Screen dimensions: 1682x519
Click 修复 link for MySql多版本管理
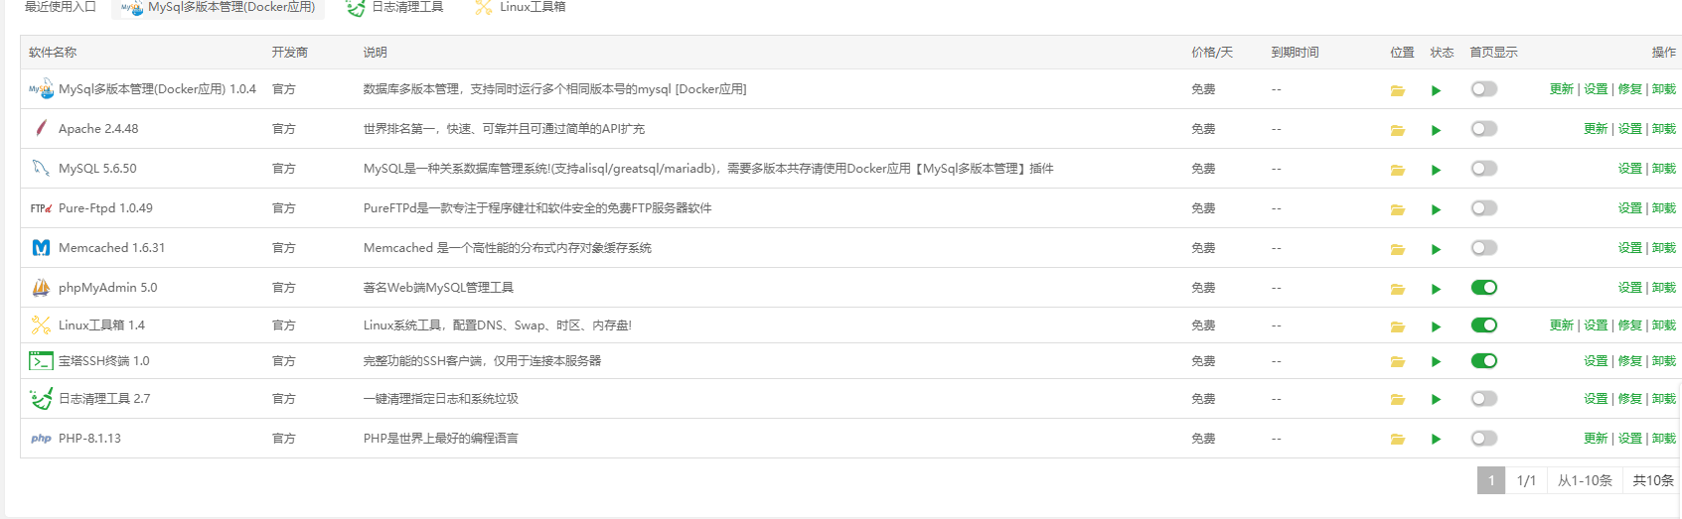(1629, 89)
